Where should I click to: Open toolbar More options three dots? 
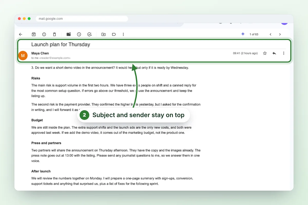click(123, 34)
